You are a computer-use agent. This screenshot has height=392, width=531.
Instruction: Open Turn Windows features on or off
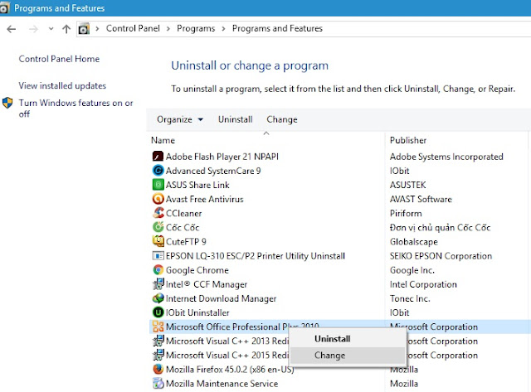click(76, 109)
